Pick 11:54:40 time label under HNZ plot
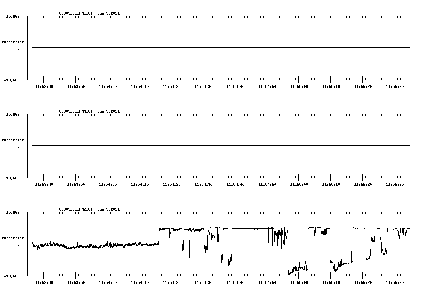Screen dimensions: 433x294 (235, 282)
